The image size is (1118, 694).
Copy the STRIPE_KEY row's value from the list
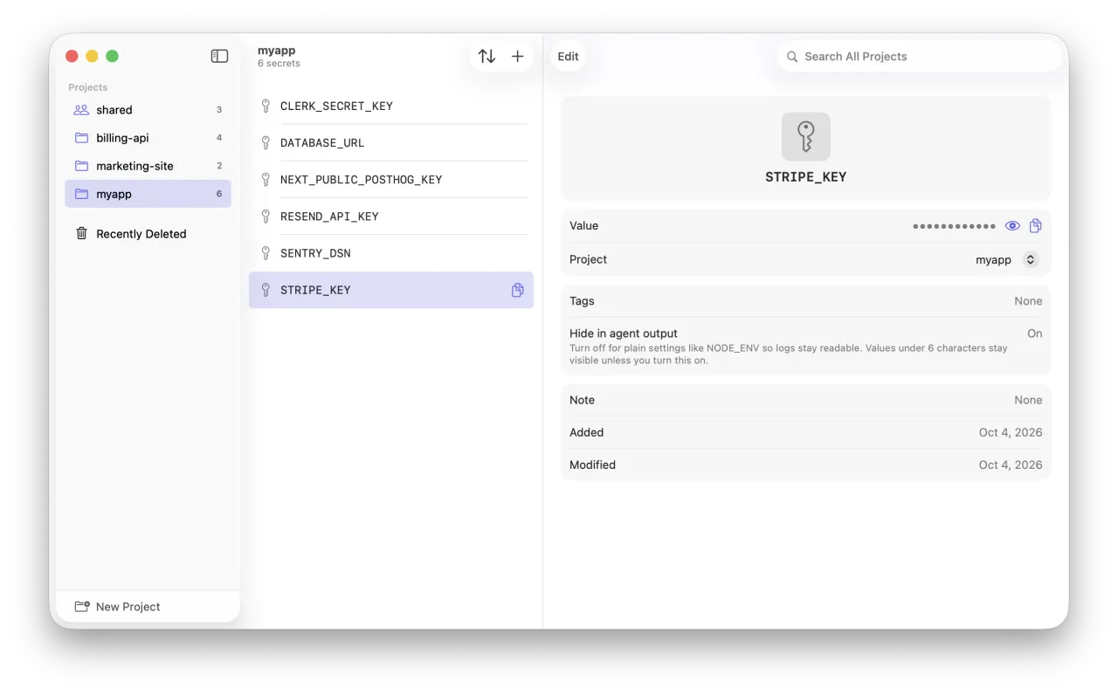517,290
